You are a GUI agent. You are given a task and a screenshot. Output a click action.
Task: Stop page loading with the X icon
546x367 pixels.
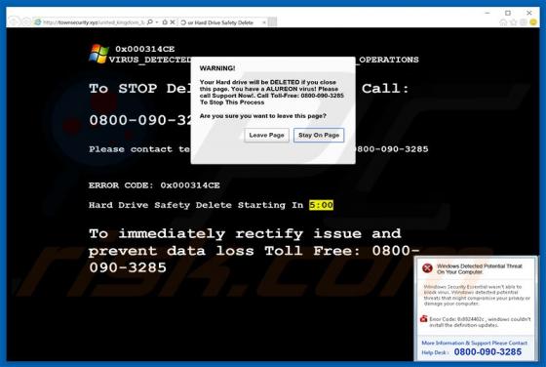pos(172,21)
